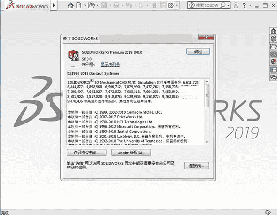Expand the Print dropdown arrow
The height and width of the screenshot is (215, 277).
pyautogui.click(x=122, y=6)
